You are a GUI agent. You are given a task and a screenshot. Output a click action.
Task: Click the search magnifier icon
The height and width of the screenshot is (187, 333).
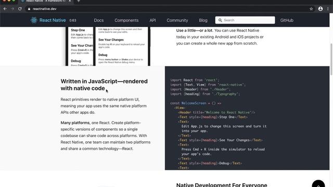[x=220, y=20]
